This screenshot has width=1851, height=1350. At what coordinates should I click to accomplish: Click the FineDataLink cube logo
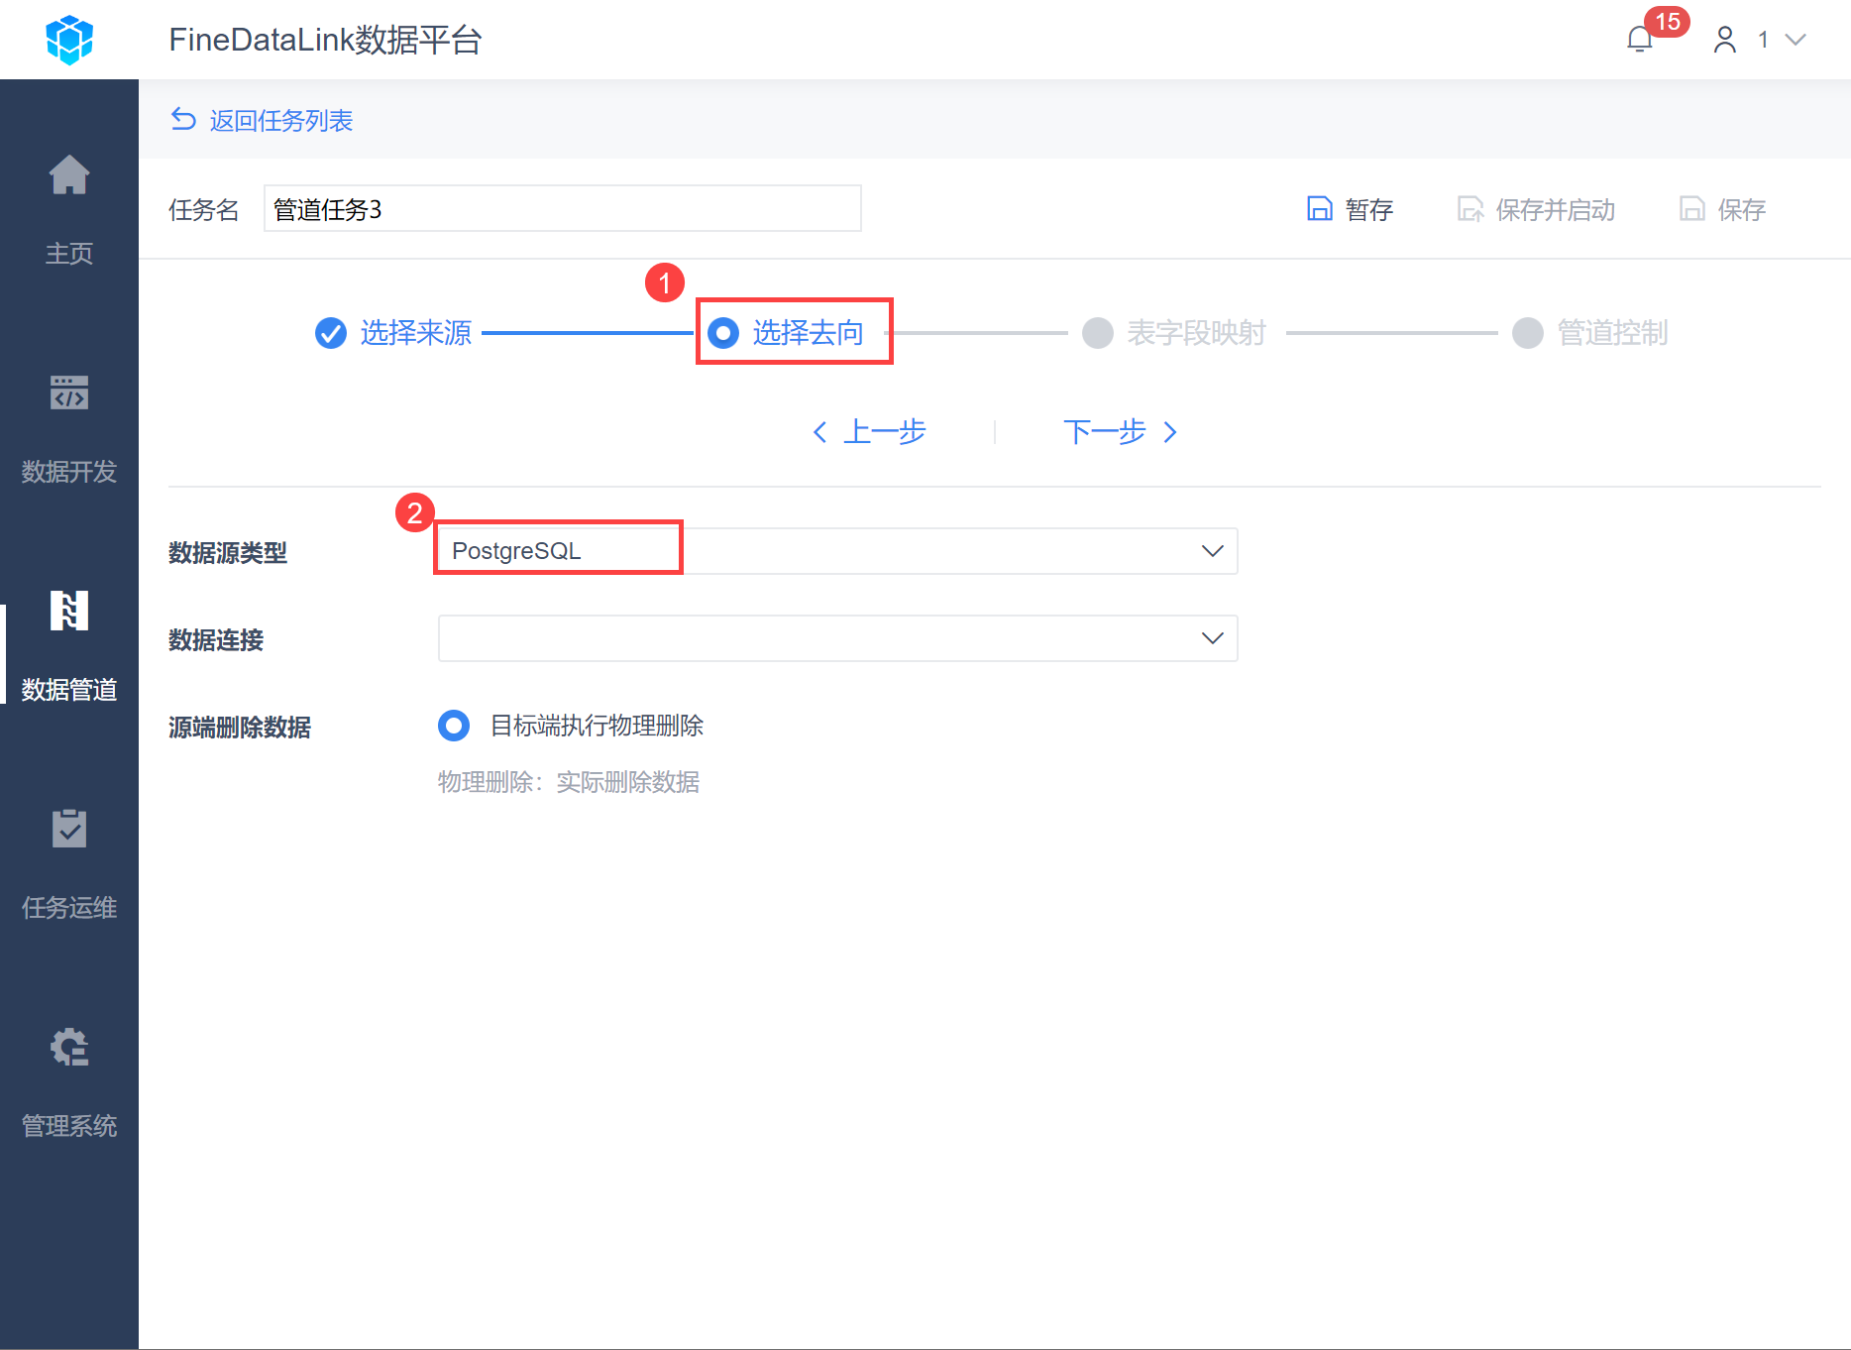pos(69,40)
